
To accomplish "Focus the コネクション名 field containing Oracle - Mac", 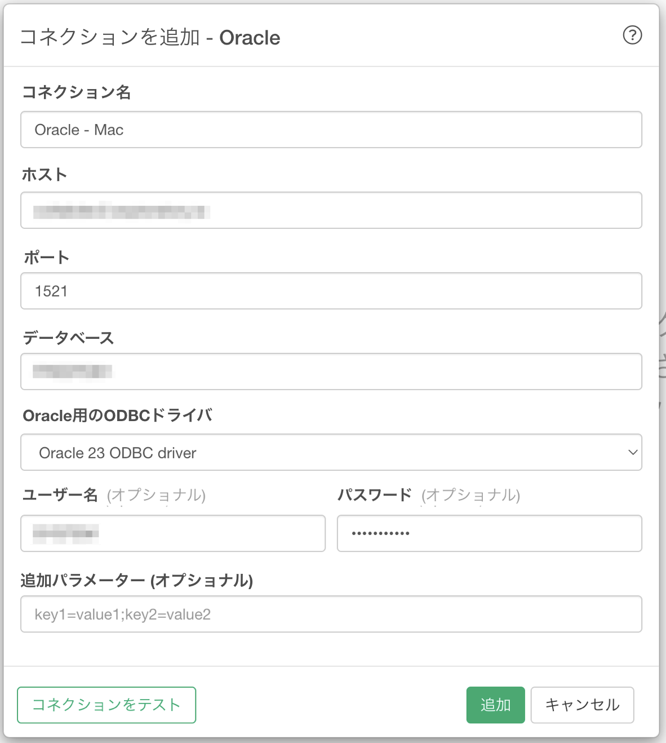I will [331, 130].
